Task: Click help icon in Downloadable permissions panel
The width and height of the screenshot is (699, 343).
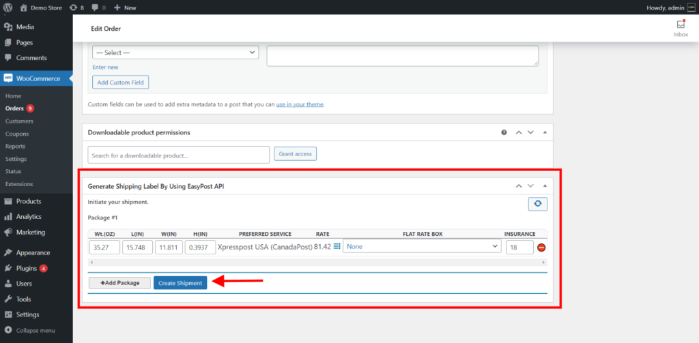Action: 504,132
